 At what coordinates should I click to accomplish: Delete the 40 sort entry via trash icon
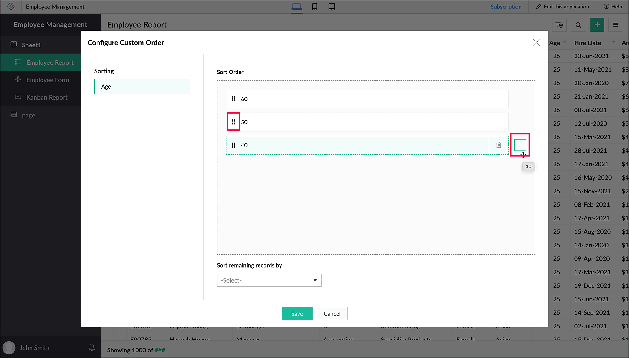point(498,145)
